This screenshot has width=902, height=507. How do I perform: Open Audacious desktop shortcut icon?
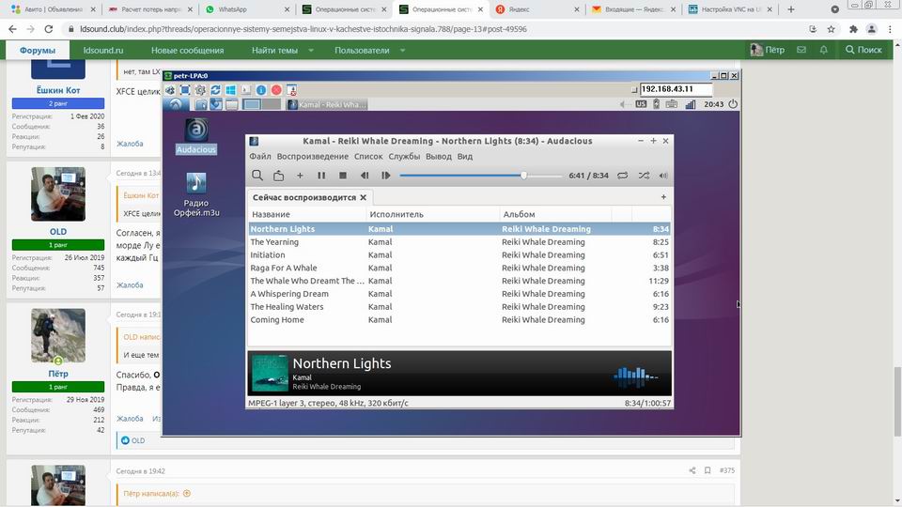pos(196,136)
